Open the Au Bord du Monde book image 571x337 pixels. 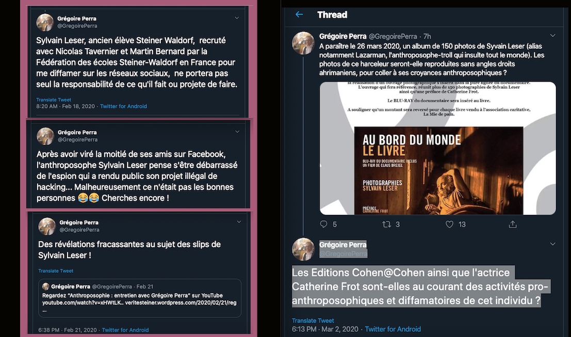[x=438, y=148]
